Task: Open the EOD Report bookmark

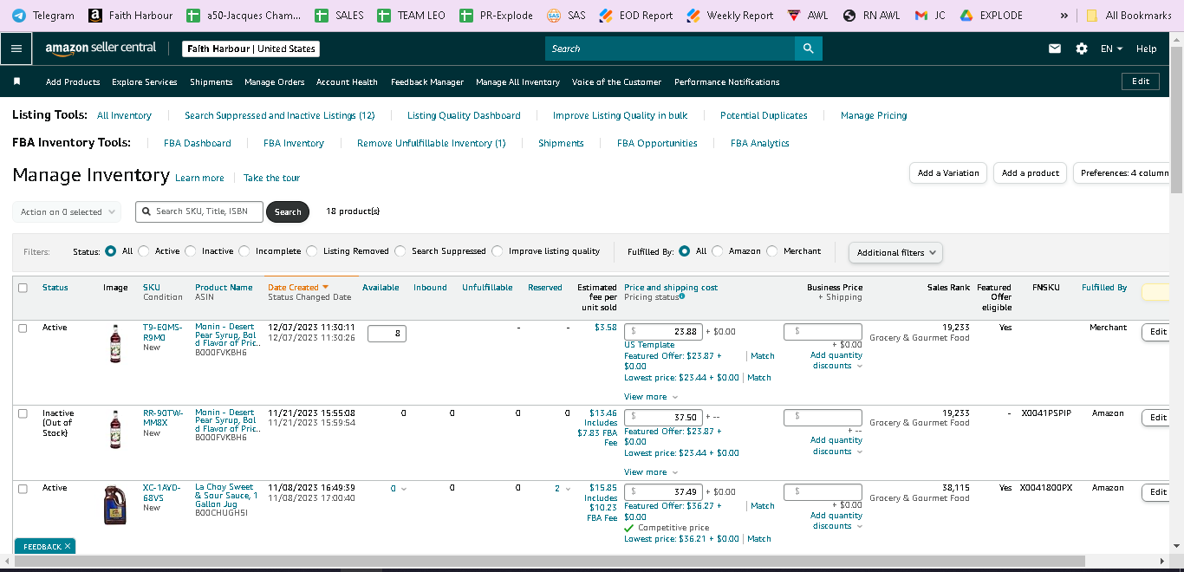Action: (636, 15)
